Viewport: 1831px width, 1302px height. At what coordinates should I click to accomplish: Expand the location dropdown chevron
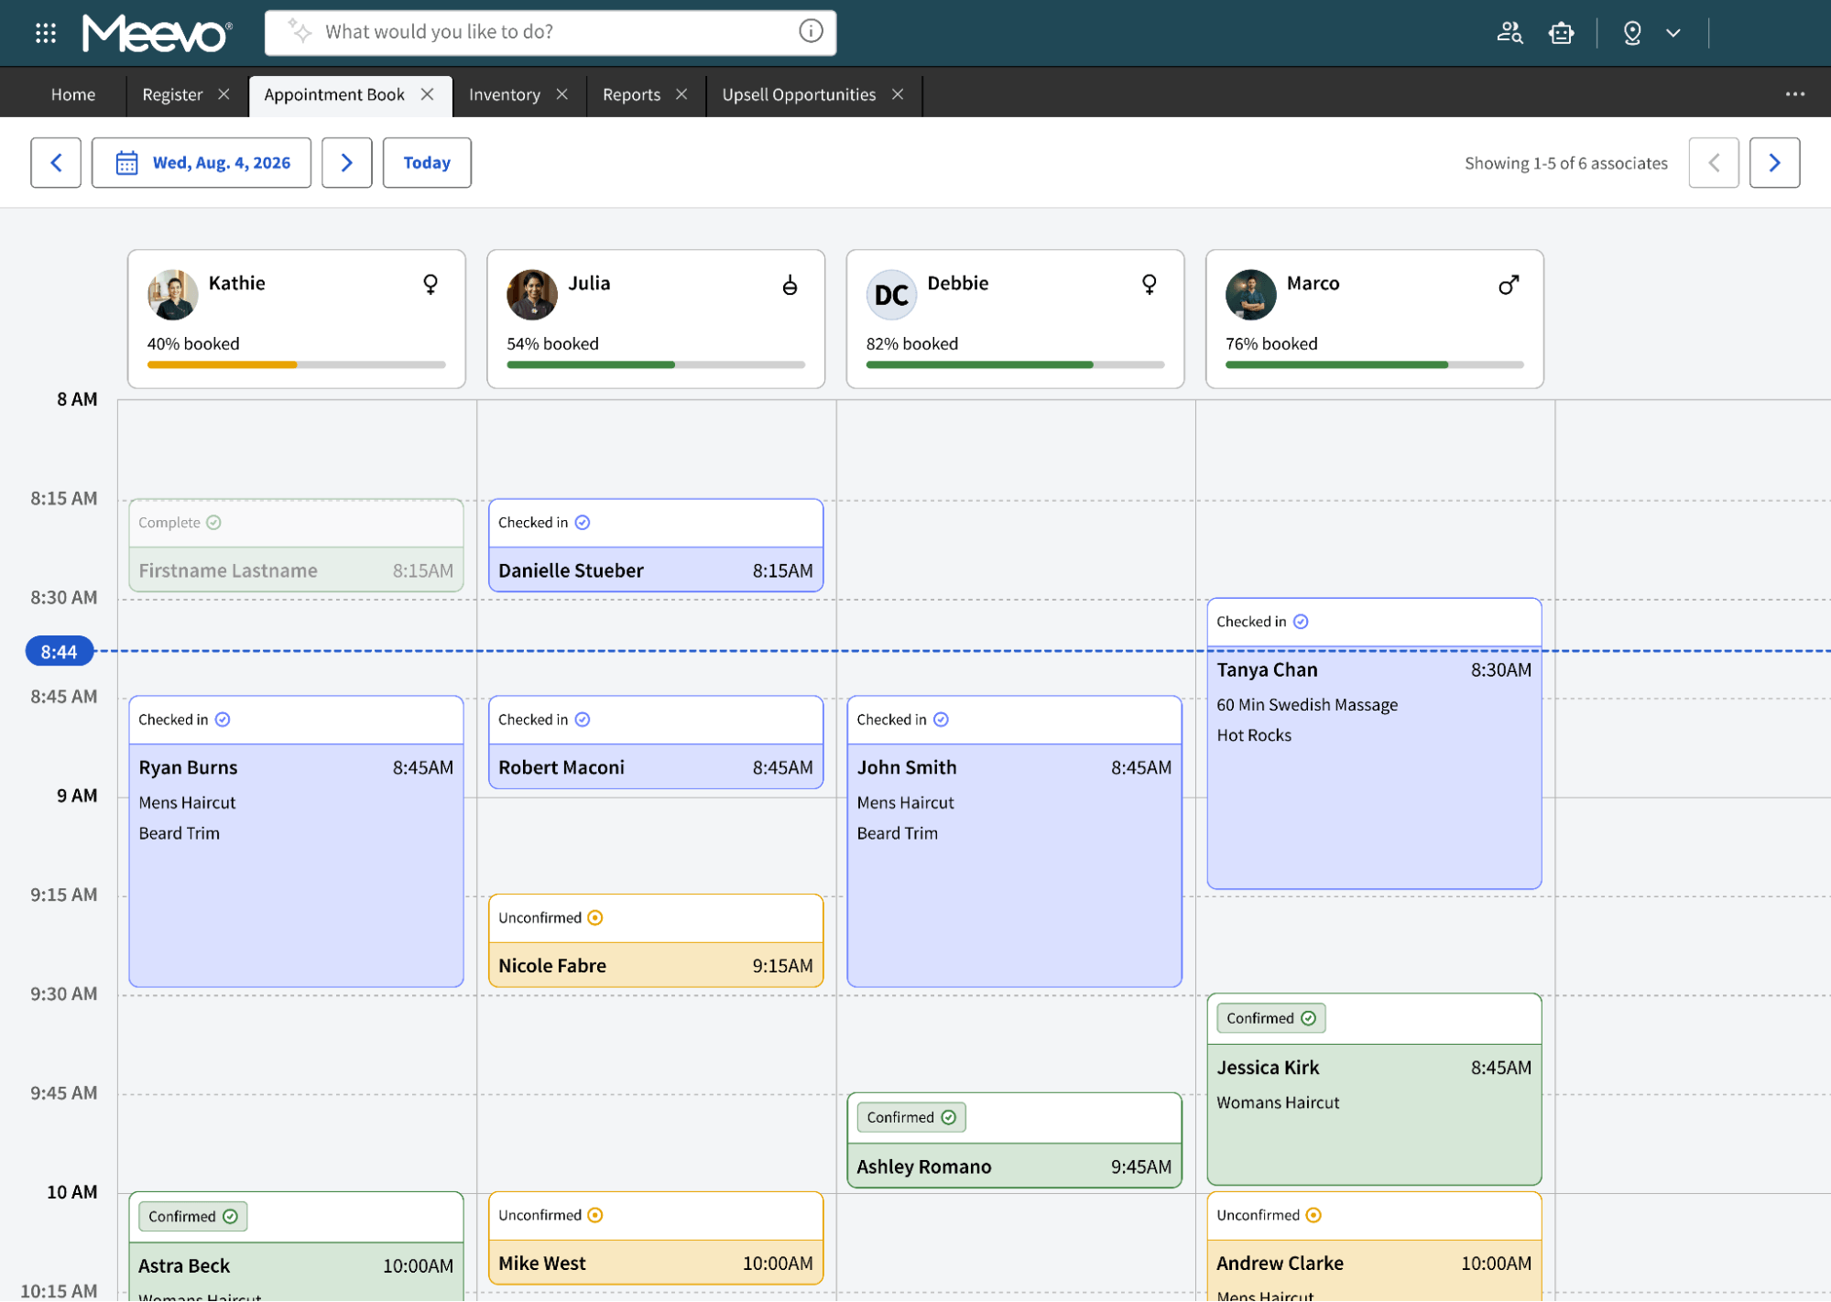(1673, 33)
